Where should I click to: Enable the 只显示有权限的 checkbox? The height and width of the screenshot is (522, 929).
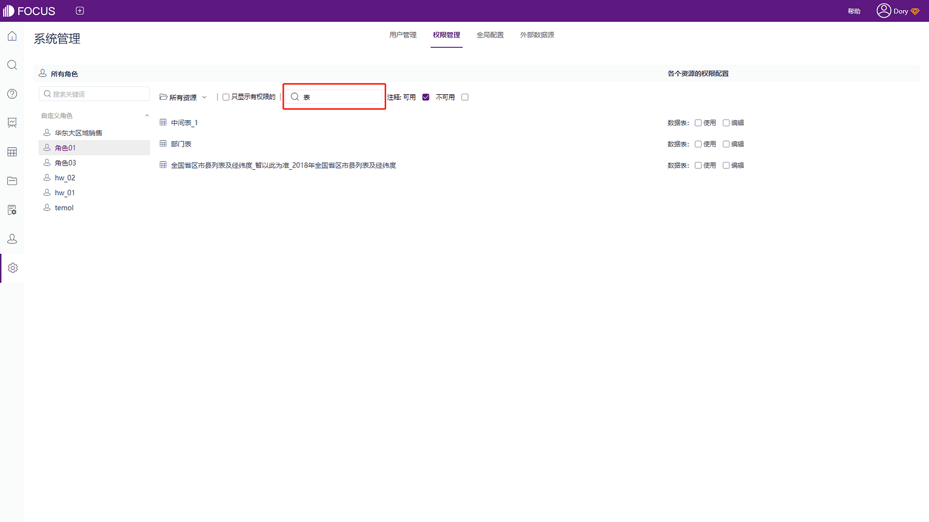226,97
